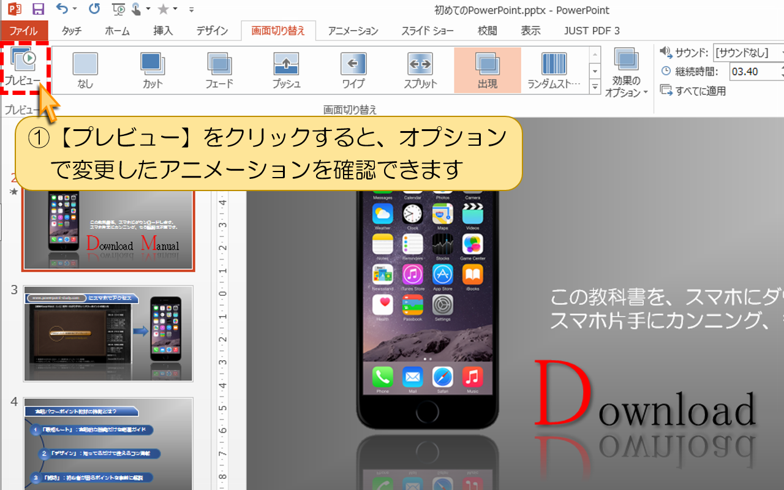Select slide 3 thumbnail

[x=108, y=333]
